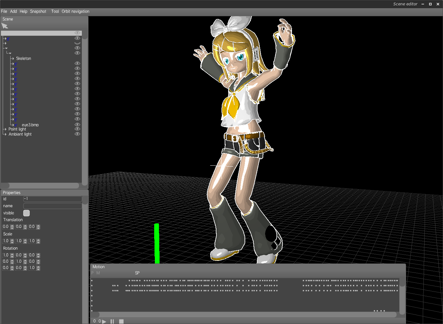Expand the Ambiant light node
This screenshot has height=324, width=443.
(5, 134)
